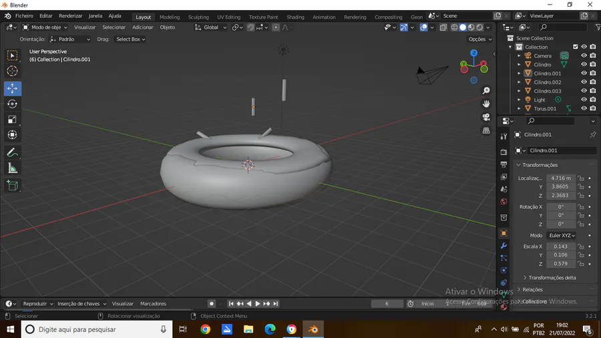
Task: Toggle timeline auto keying record button
Action: coord(211,303)
